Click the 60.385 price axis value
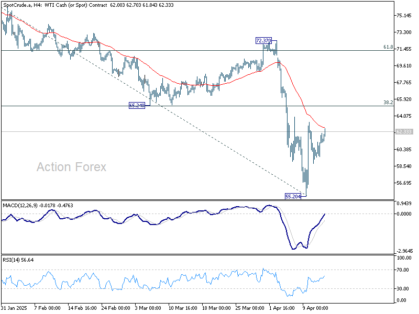Screen dimensions: 419x314 point(404,149)
